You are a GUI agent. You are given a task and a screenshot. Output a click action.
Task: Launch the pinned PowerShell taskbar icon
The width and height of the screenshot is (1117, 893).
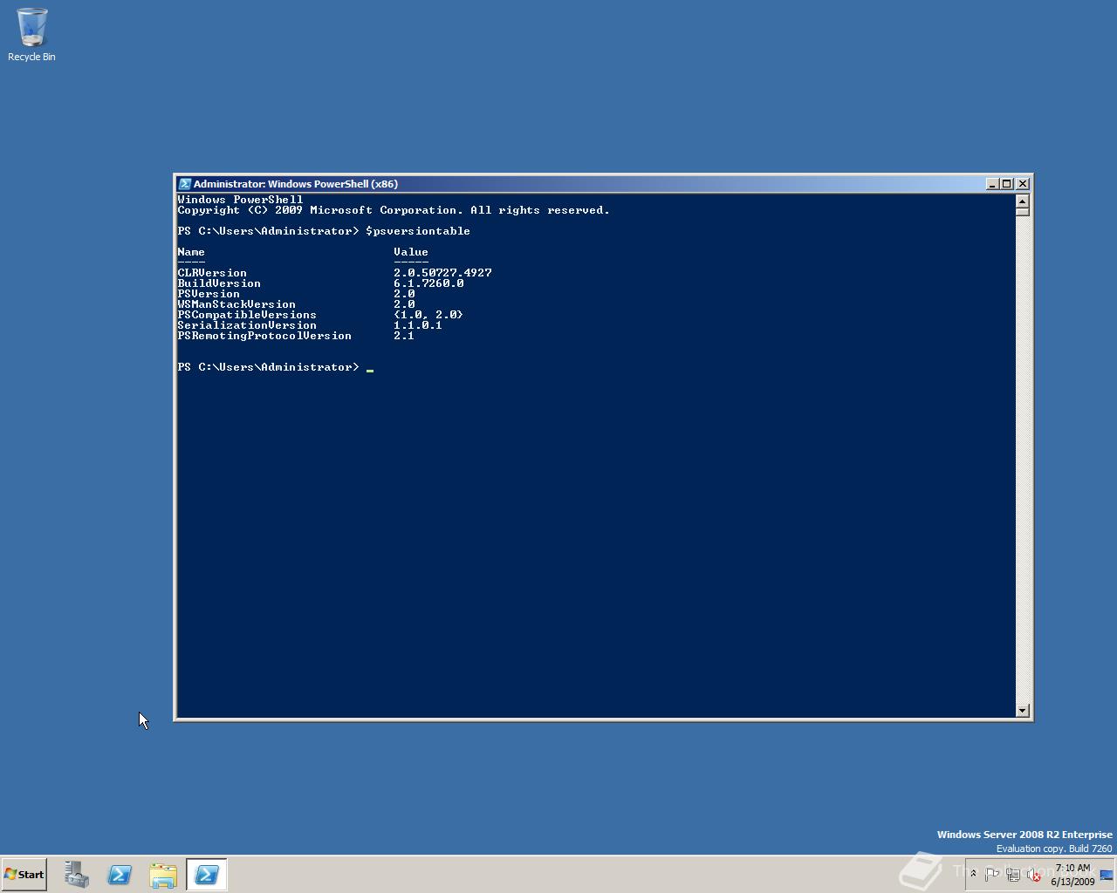click(120, 875)
